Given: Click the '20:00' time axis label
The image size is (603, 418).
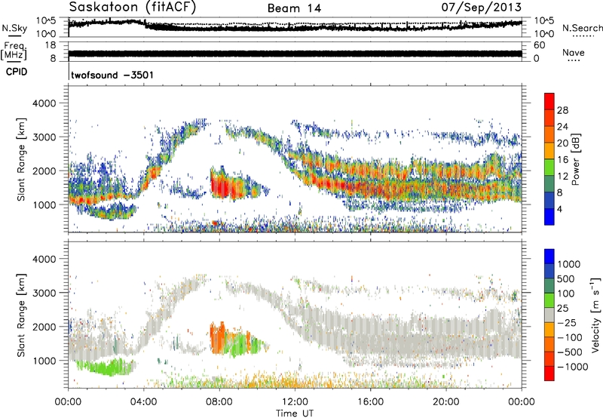Looking at the screenshot, I should point(446,401).
